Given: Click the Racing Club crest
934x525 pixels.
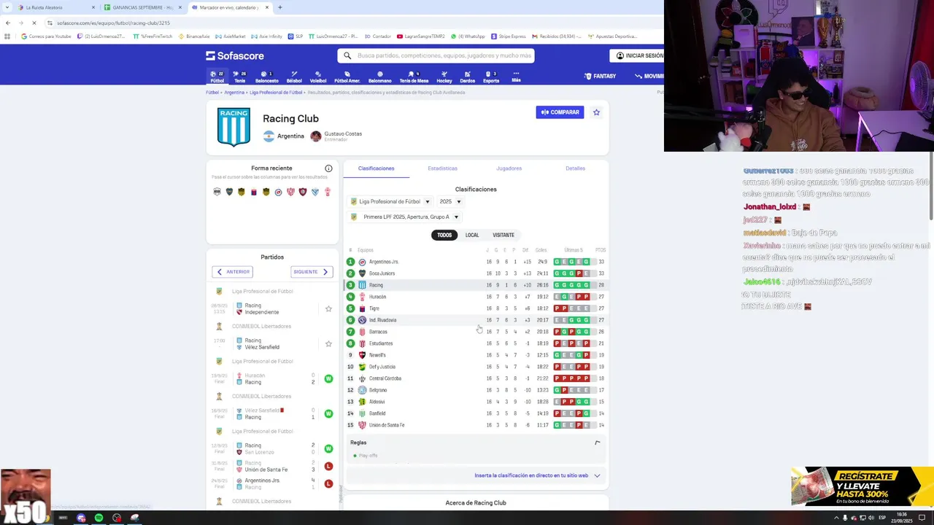Looking at the screenshot, I should [x=233, y=127].
